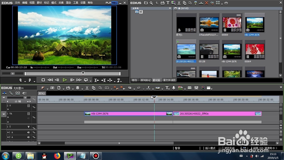Step back one frame in the player
Screen dimensions: 284x160
pyautogui.click(x=57, y=80)
